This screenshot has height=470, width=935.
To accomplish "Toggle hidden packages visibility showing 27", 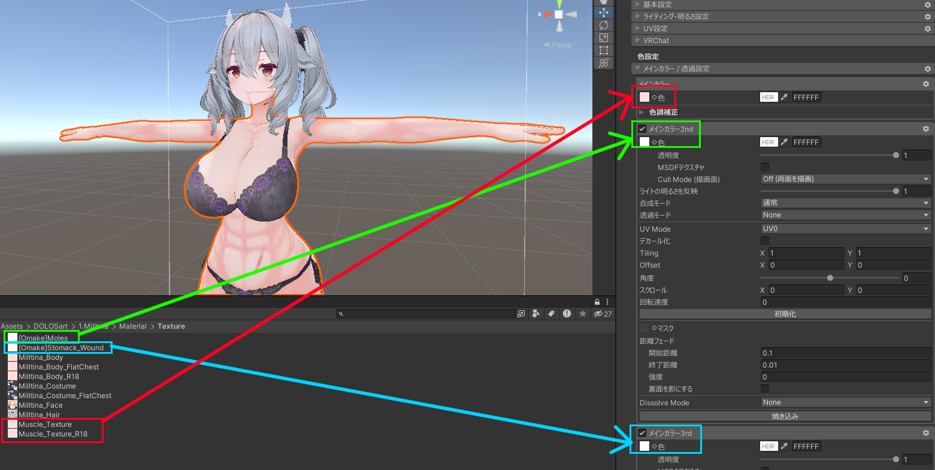I will click(x=603, y=314).
